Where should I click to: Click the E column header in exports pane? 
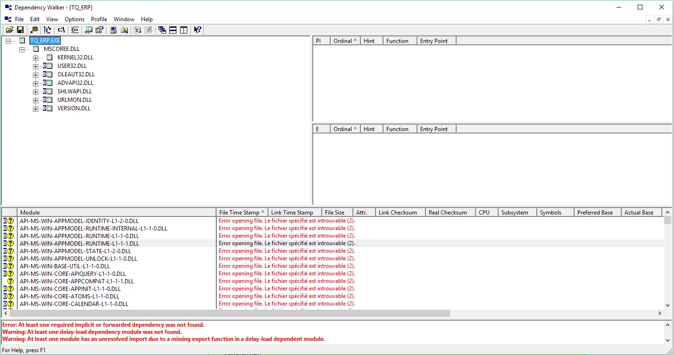(x=322, y=129)
